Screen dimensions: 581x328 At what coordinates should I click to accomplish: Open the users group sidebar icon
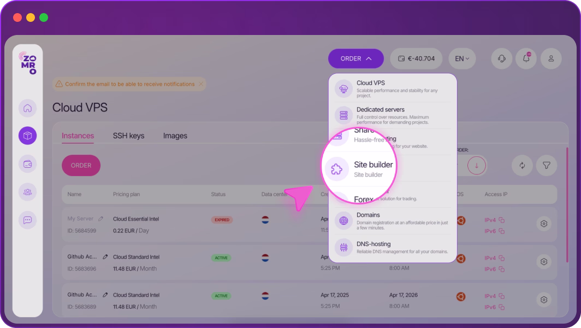27,191
